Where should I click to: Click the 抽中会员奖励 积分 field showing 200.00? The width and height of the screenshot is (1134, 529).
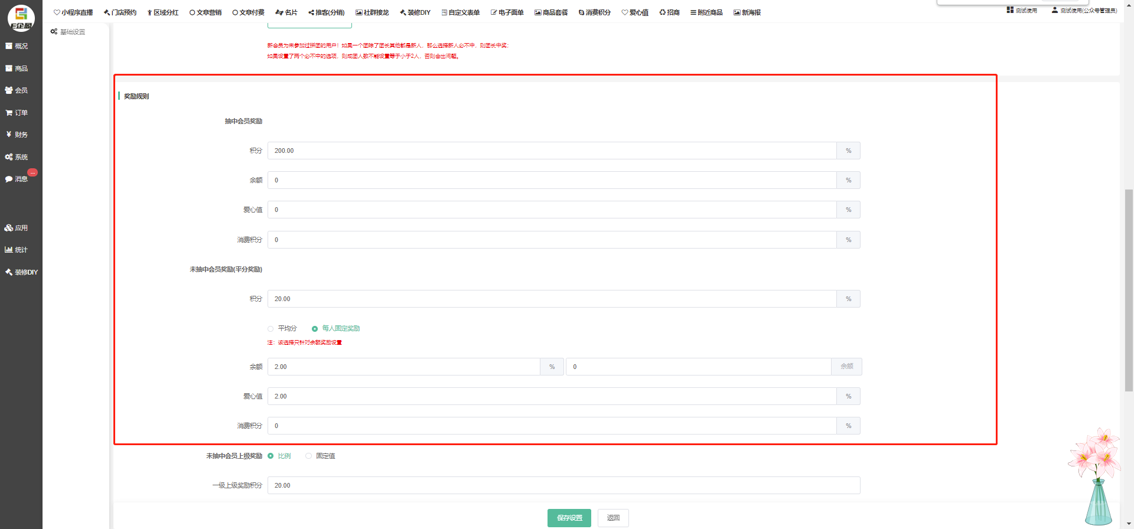click(552, 151)
